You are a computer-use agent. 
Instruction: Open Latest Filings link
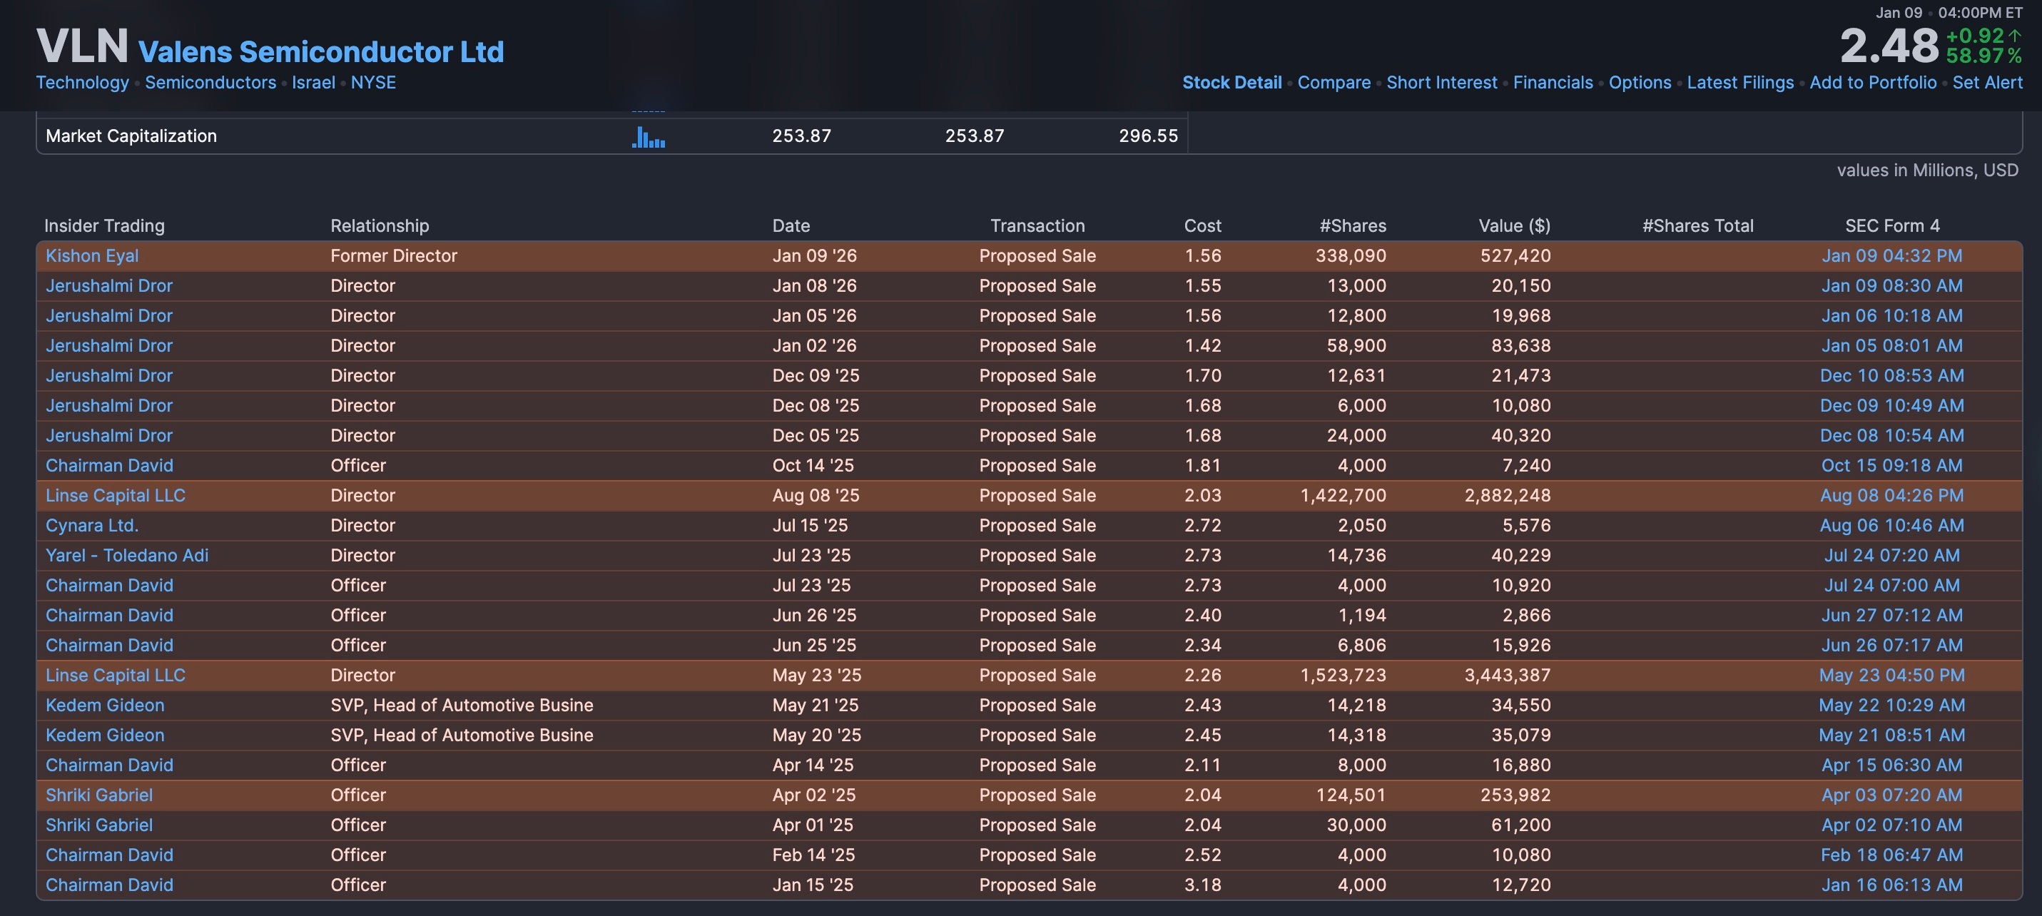1739,83
